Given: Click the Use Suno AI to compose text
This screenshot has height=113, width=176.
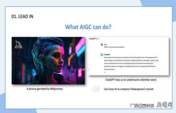Looking at the screenshot, I should coord(129,89).
